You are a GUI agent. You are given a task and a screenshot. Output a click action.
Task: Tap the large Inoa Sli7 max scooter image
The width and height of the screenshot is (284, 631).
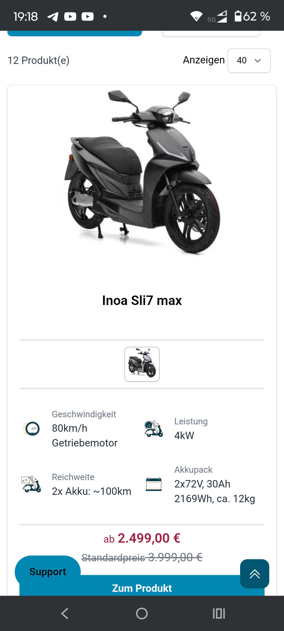[142, 174]
